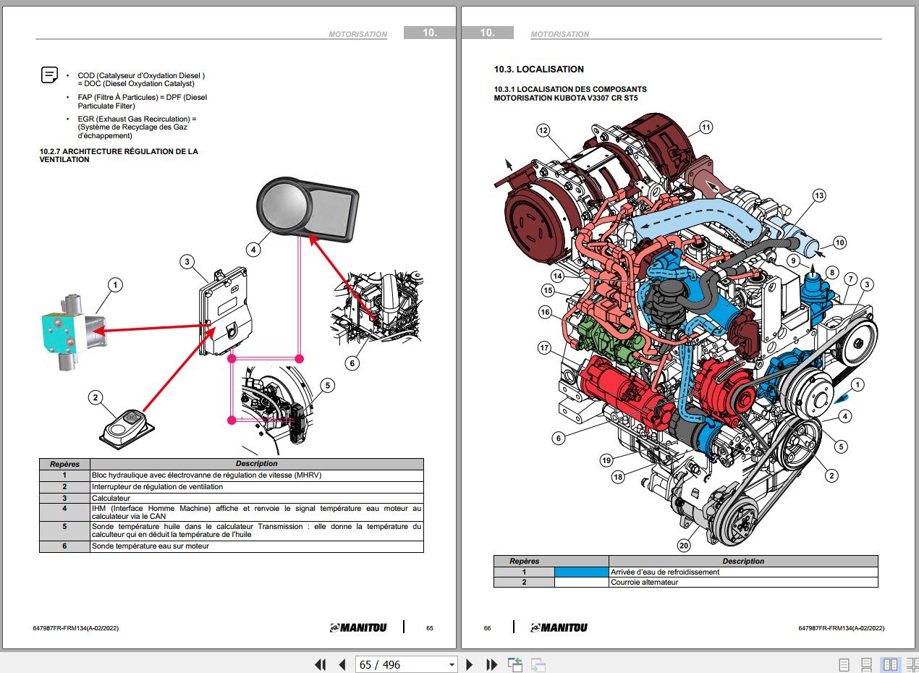The width and height of the screenshot is (919, 673).
Task: Click the blue color cell in row 1
Action: pyautogui.click(x=582, y=572)
